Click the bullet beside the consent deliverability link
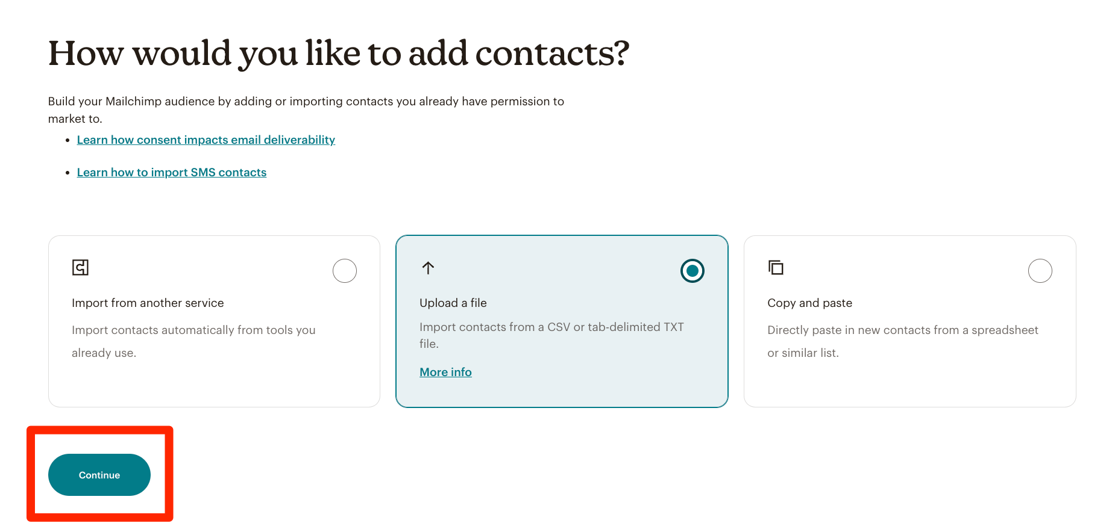 [68, 140]
